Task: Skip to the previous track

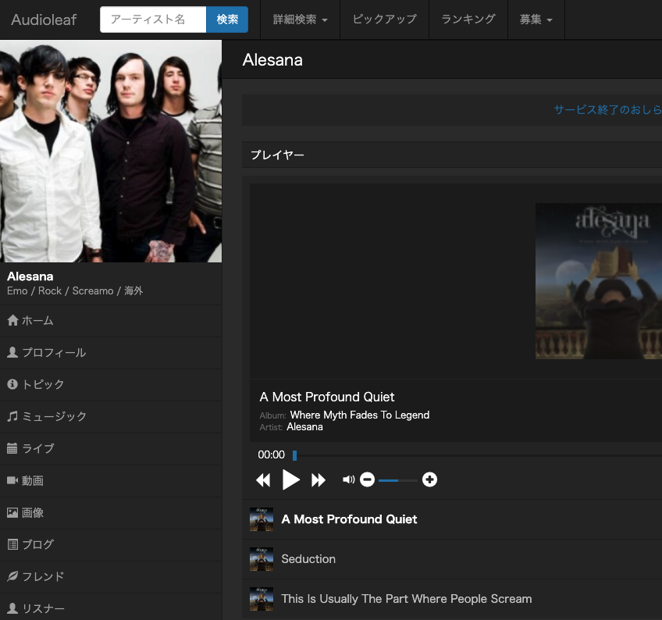Action: pos(263,480)
